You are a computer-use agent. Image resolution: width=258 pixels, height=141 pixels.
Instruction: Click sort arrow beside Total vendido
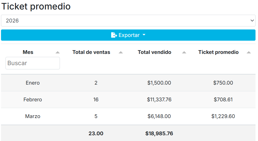click(184, 52)
